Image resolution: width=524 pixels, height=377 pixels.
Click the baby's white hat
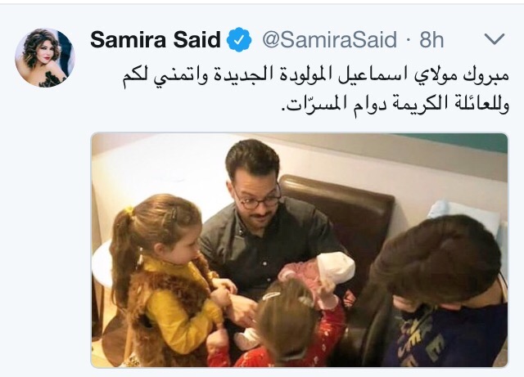tap(335, 267)
